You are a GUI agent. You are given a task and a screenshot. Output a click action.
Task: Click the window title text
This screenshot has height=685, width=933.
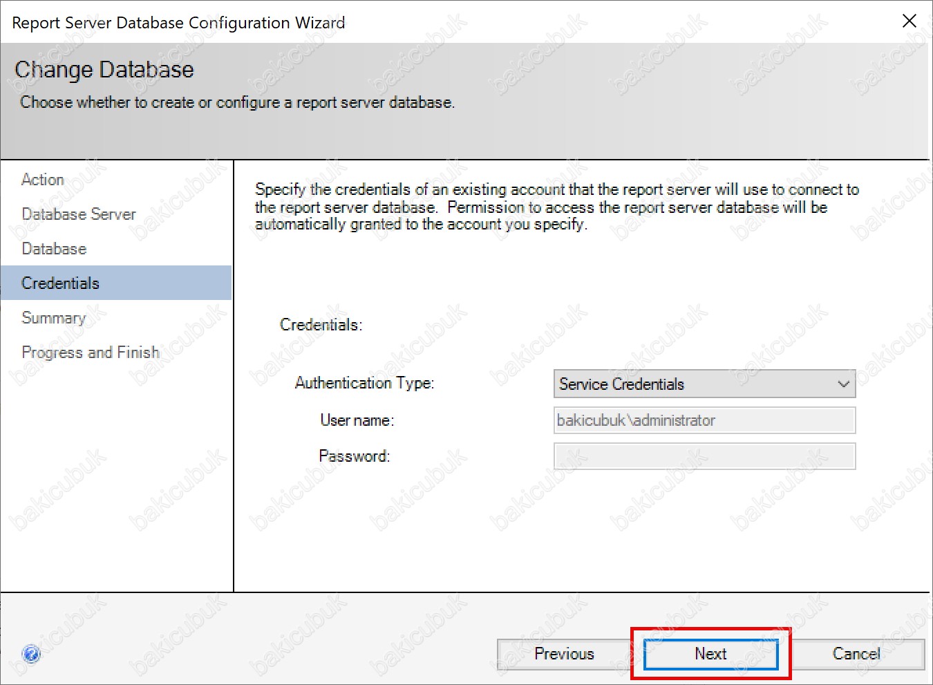(178, 23)
